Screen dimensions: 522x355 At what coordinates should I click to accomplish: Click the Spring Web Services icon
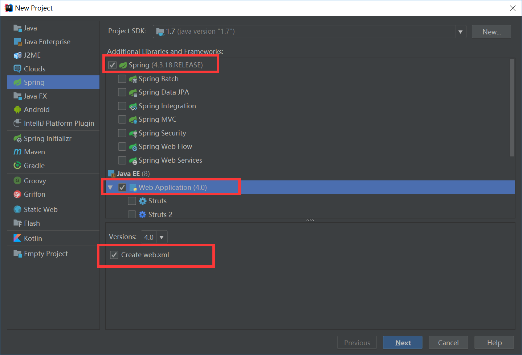(133, 160)
